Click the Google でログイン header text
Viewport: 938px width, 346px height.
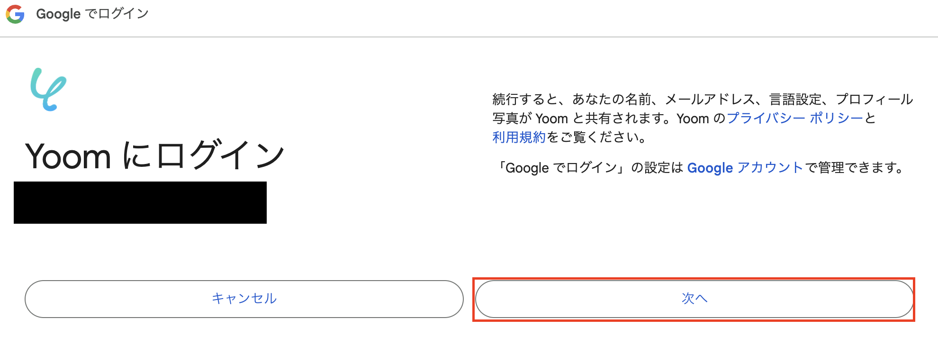coord(92,13)
